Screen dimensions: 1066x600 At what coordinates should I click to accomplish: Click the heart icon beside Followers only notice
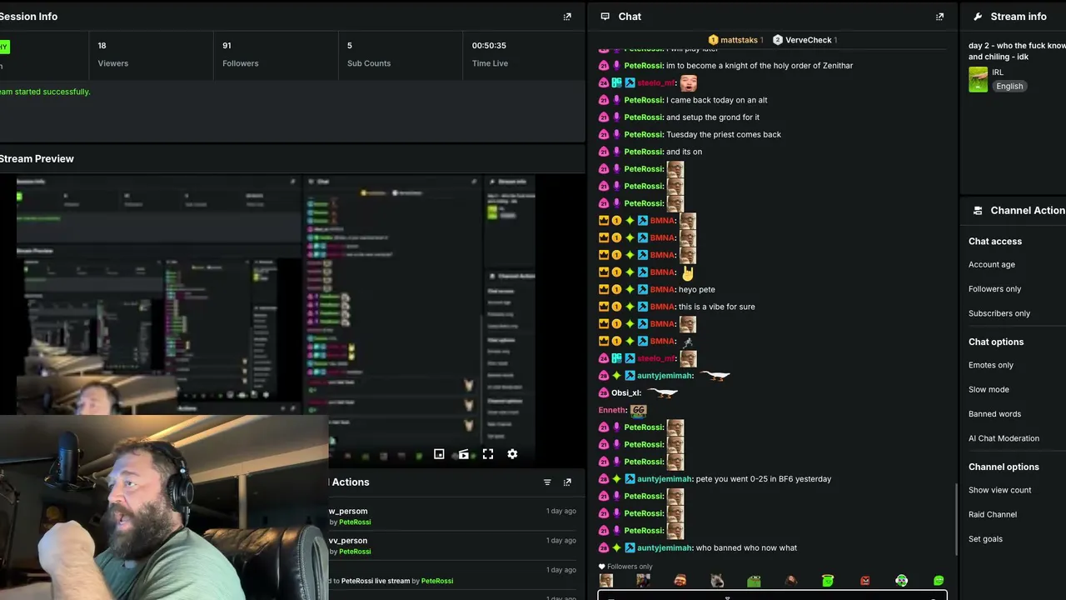602,567
